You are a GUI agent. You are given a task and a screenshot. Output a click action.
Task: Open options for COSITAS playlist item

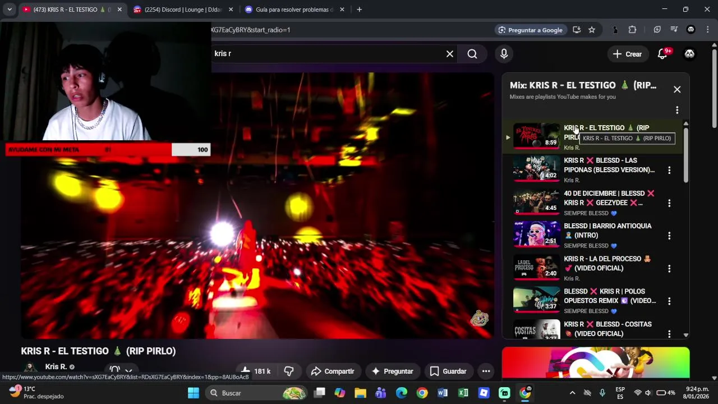pos(669,334)
